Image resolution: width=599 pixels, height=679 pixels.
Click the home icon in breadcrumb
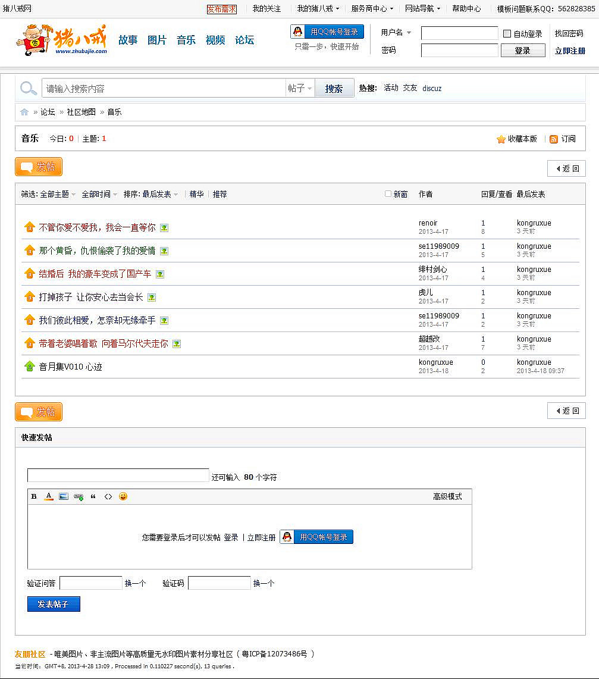point(24,112)
